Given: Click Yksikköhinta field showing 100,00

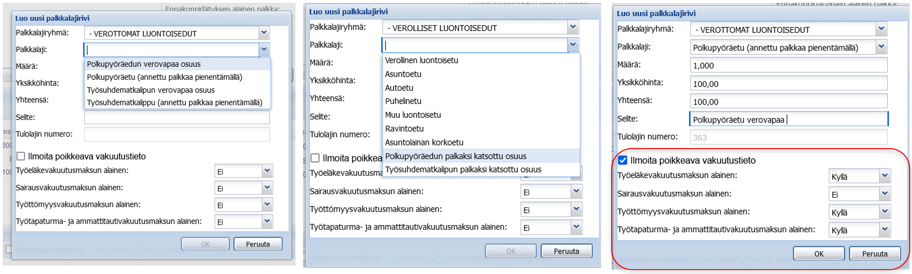Looking at the screenshot, I should click(789, 83).
